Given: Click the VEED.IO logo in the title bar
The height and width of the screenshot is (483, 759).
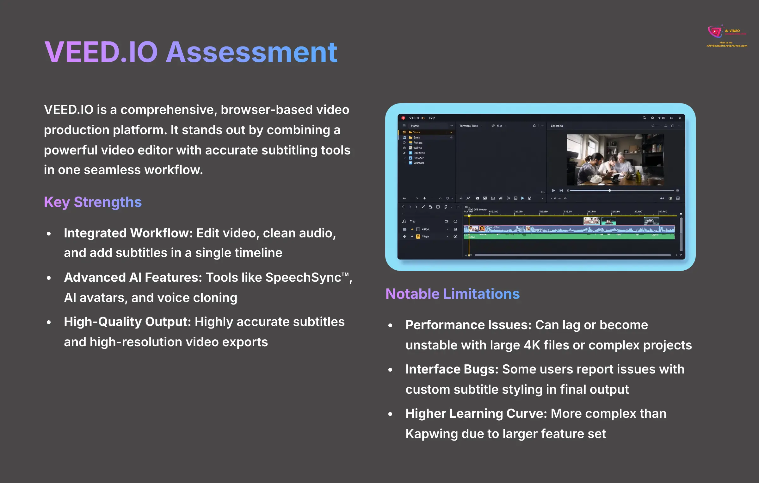Looking at the screenshot, I should [x=417, y=118].
